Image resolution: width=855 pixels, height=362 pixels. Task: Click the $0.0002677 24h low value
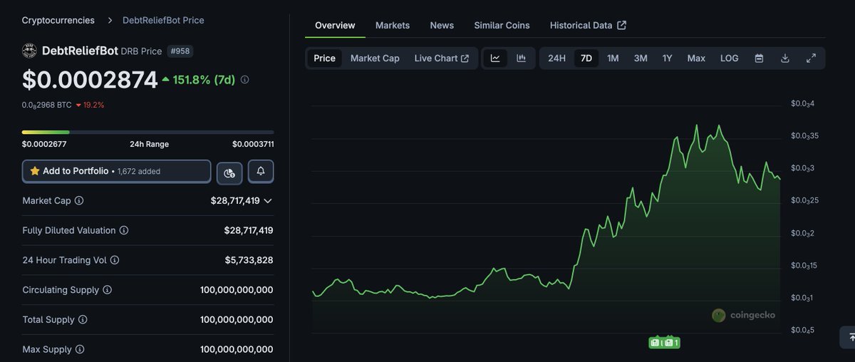44,144
